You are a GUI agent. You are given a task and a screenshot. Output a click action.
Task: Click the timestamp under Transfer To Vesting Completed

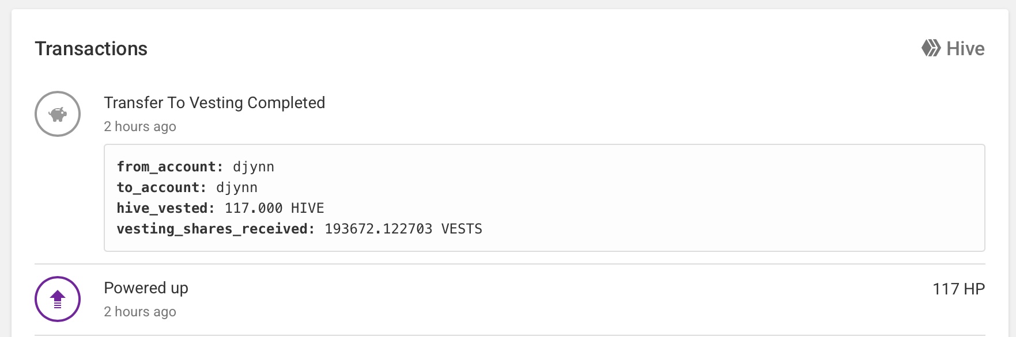pos(140,127)
